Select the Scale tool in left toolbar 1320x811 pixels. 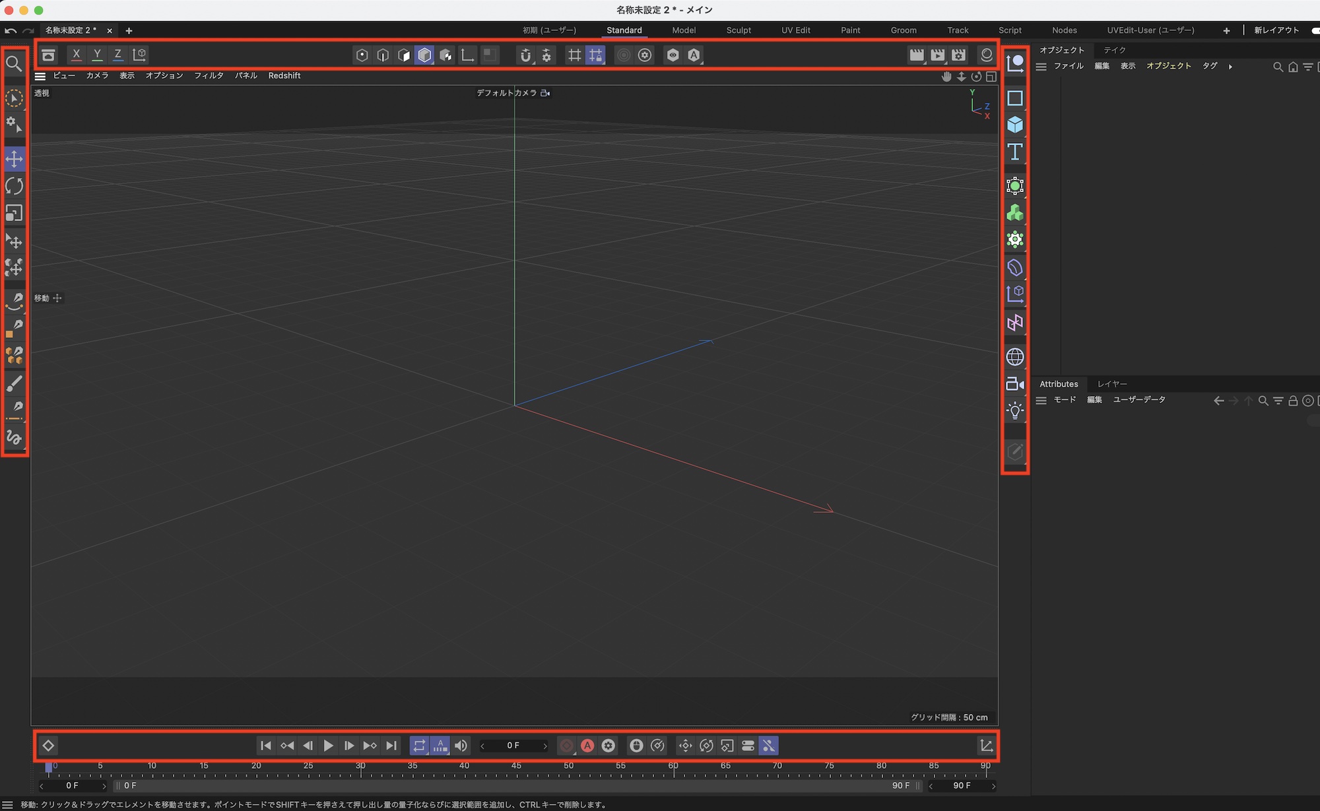coord(14,213)
